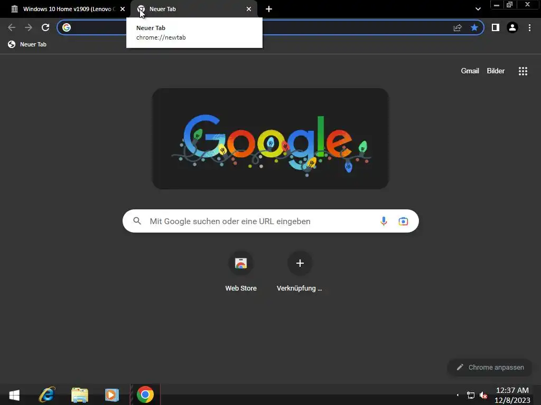Open the Web Store shortcut
The width and height of the screenshot is (541, 405).
[x=241, y=272]
